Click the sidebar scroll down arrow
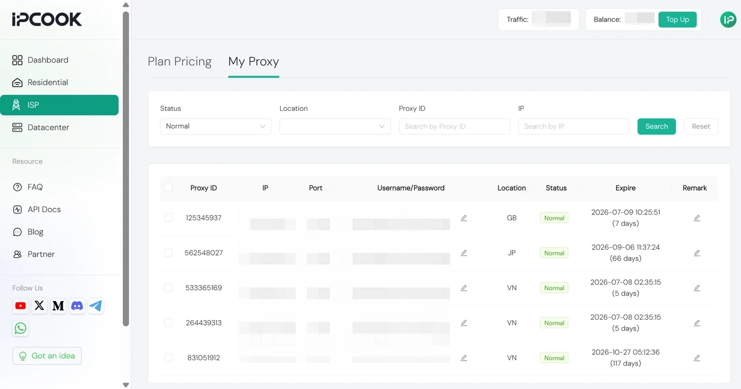This screenshot has width=741, height=389. coord(126,384)
